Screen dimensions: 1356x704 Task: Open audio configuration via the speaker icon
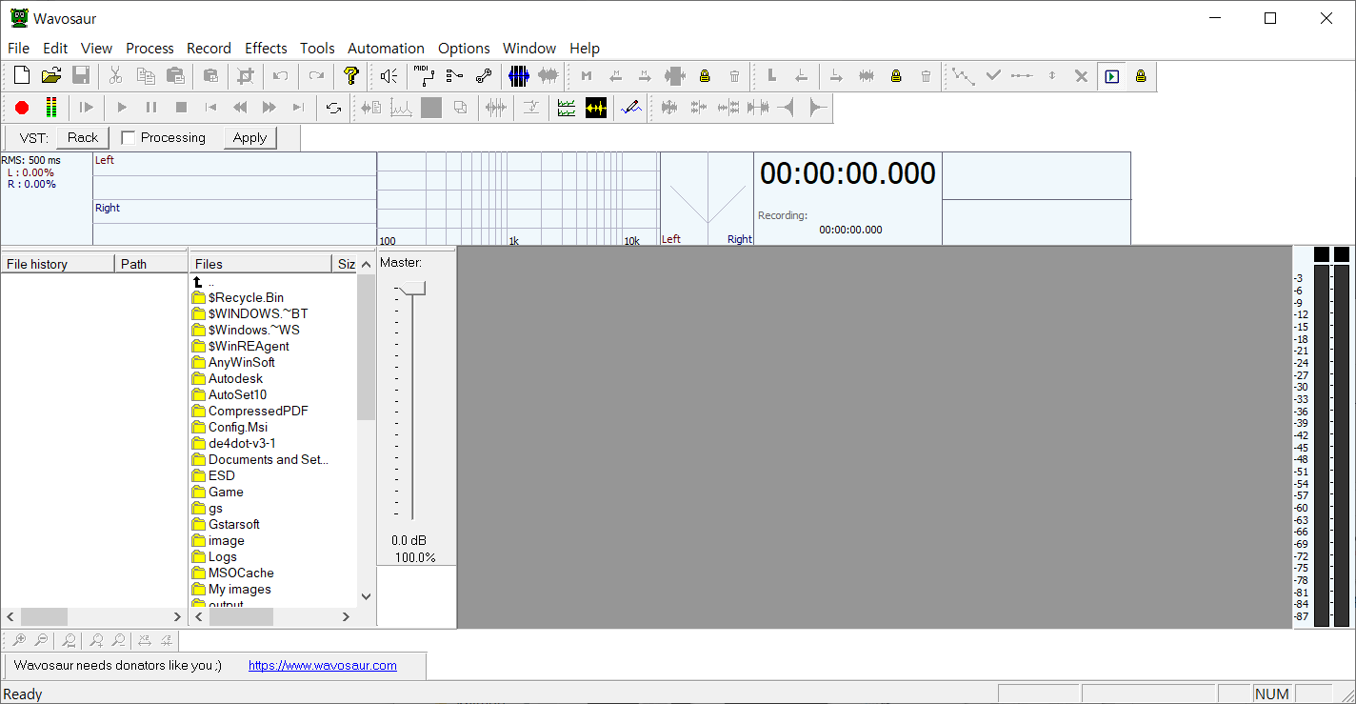389,76
